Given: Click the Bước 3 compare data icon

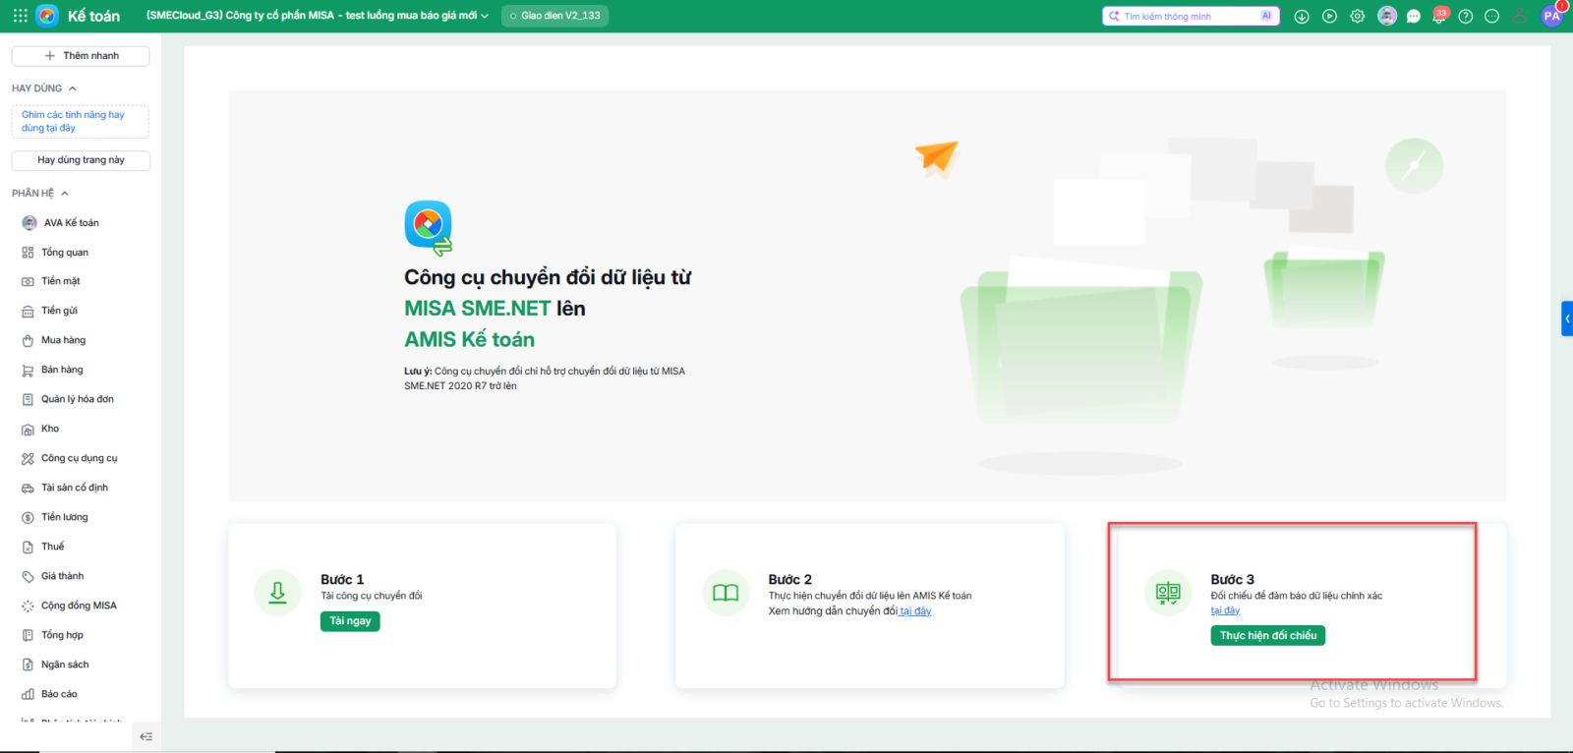Looking at the screenshot, I should point(1168,593).
